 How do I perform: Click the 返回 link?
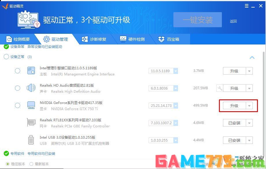[x=233, y=21]
